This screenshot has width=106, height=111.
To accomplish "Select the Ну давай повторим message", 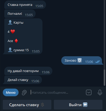I will (28, 71).
